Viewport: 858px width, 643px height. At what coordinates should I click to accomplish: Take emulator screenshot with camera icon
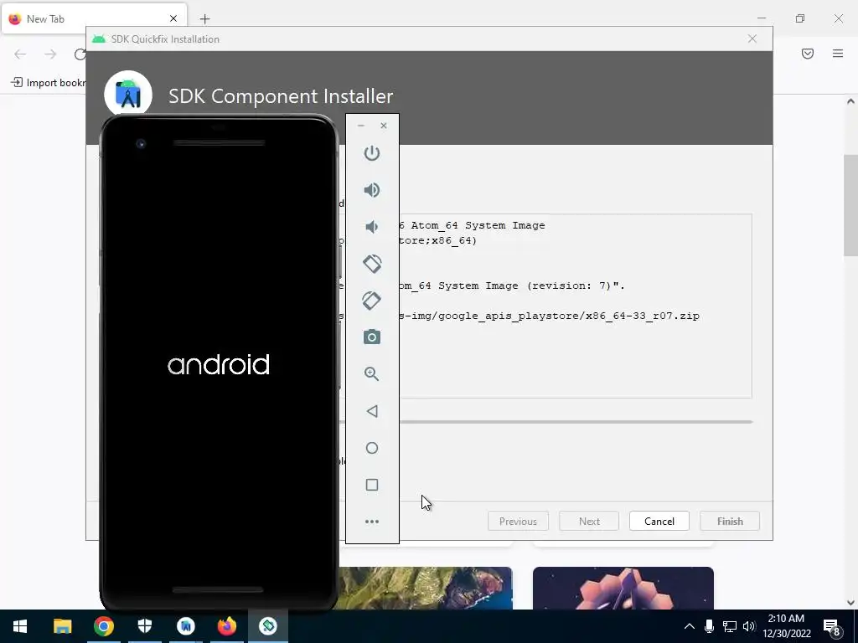coord(371,337)
